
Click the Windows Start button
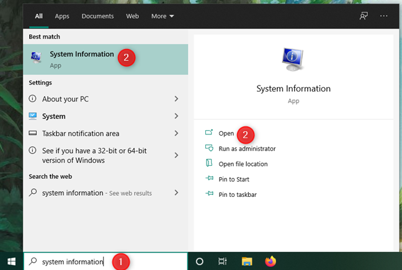[x=11, y=261]
